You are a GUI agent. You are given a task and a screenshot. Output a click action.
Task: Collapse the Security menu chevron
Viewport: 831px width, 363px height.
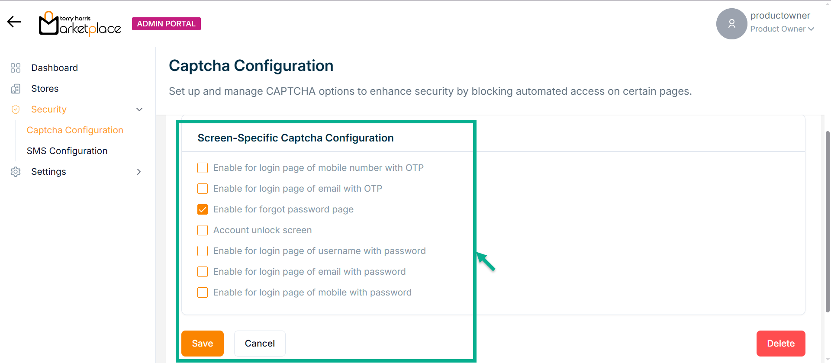click(x=139, y=109)
